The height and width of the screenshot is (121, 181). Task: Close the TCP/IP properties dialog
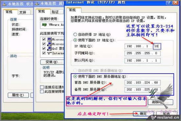(175, 3)
